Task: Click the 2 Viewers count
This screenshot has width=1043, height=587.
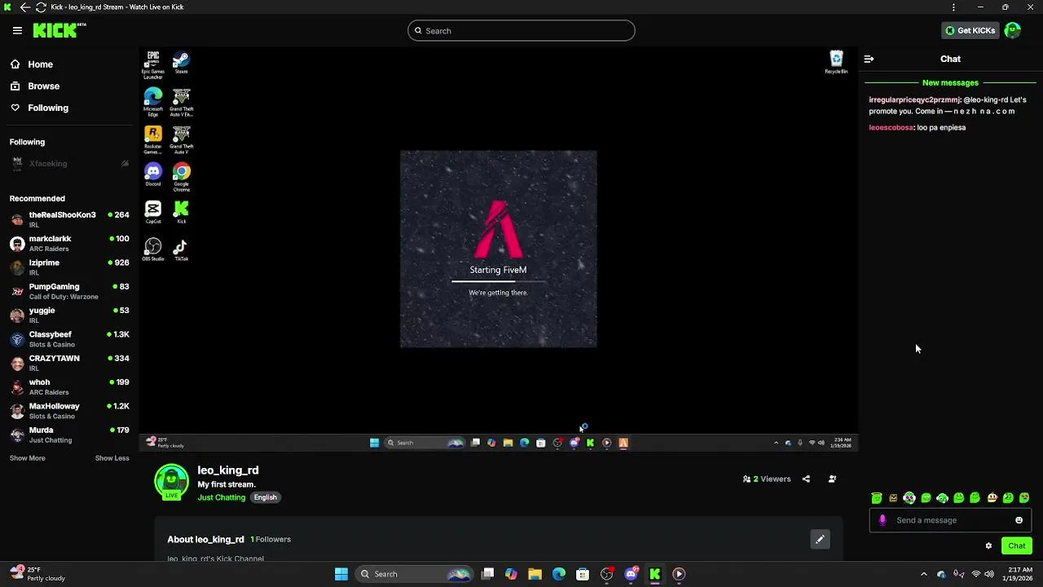Action: (767, 479)
